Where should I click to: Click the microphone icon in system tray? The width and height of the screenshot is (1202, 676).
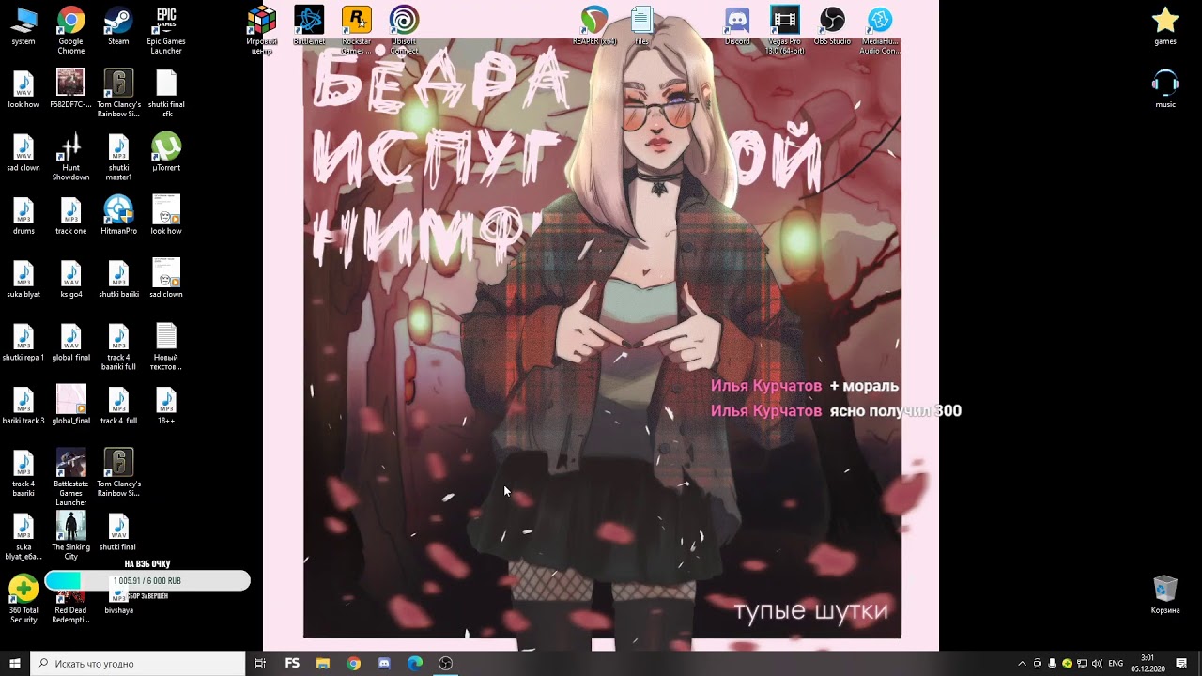point(1052,664)
